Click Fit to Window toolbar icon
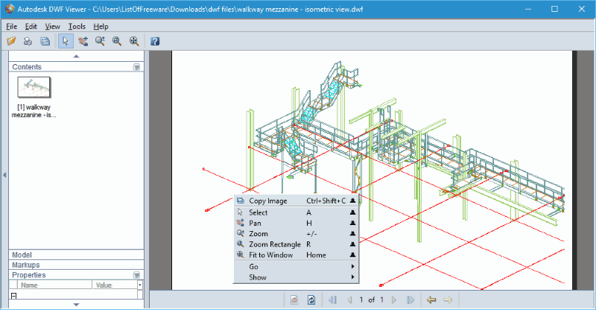This screenshot has width=596, height=310. coord(134,41)
